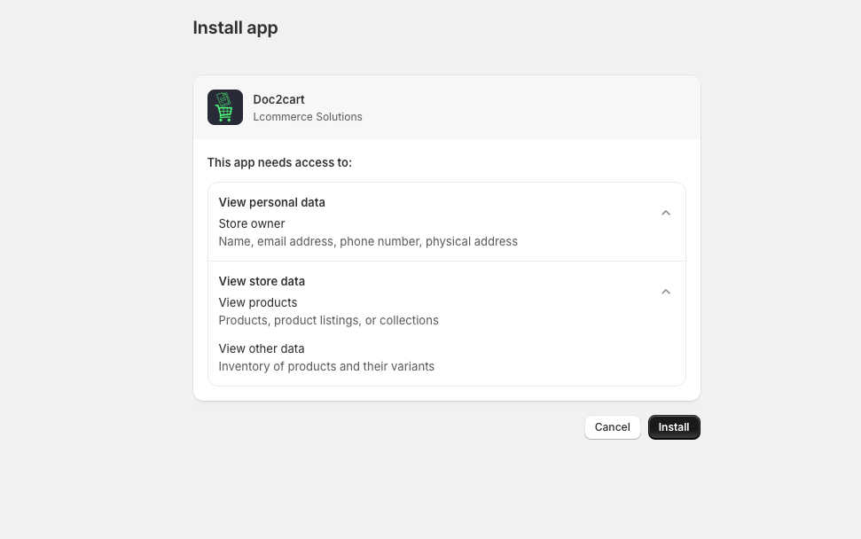This screenshot has height=539, width=861.
Task: Select the View personal data heading
Action: pyautogui.click(x=271, y=202)
